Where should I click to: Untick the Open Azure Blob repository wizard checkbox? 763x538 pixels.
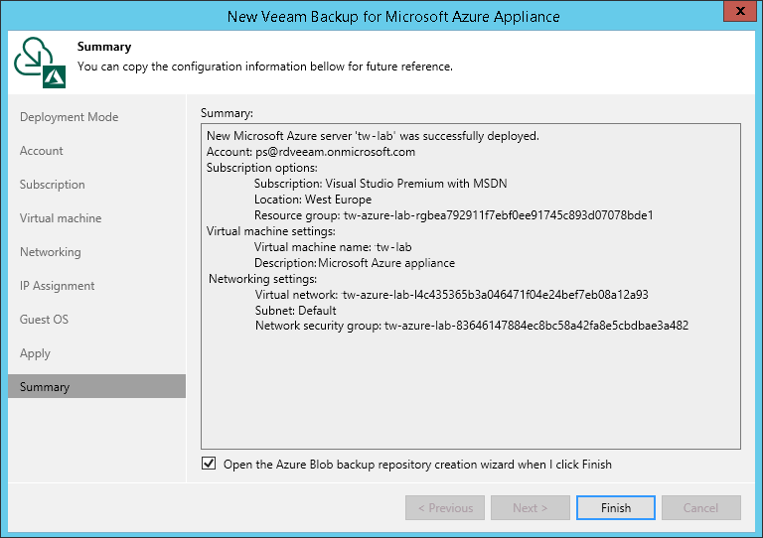coord(209,464)
